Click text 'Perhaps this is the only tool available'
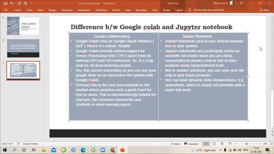The width and height of the screenshot is (274, 154). point(113,85)
